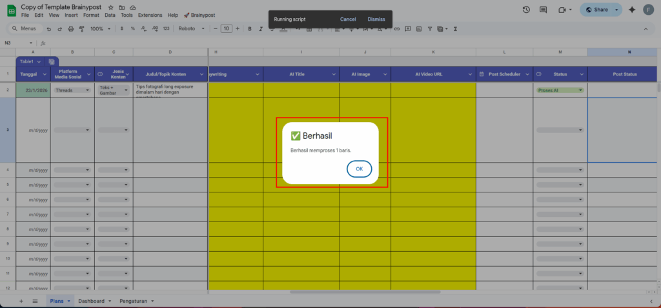Collapse the toolbar with chevron arrow
This screenshot has height=308, width=661.
[649, 29]
